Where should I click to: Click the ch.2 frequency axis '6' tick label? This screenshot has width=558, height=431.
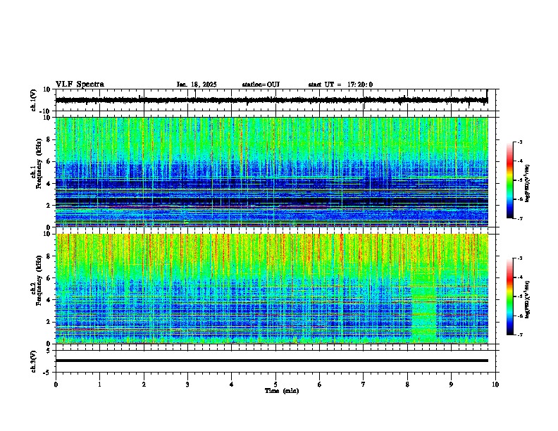[x=49, y=278]
